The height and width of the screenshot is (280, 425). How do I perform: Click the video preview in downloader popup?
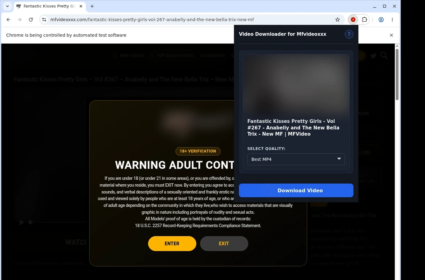point(296,84)
